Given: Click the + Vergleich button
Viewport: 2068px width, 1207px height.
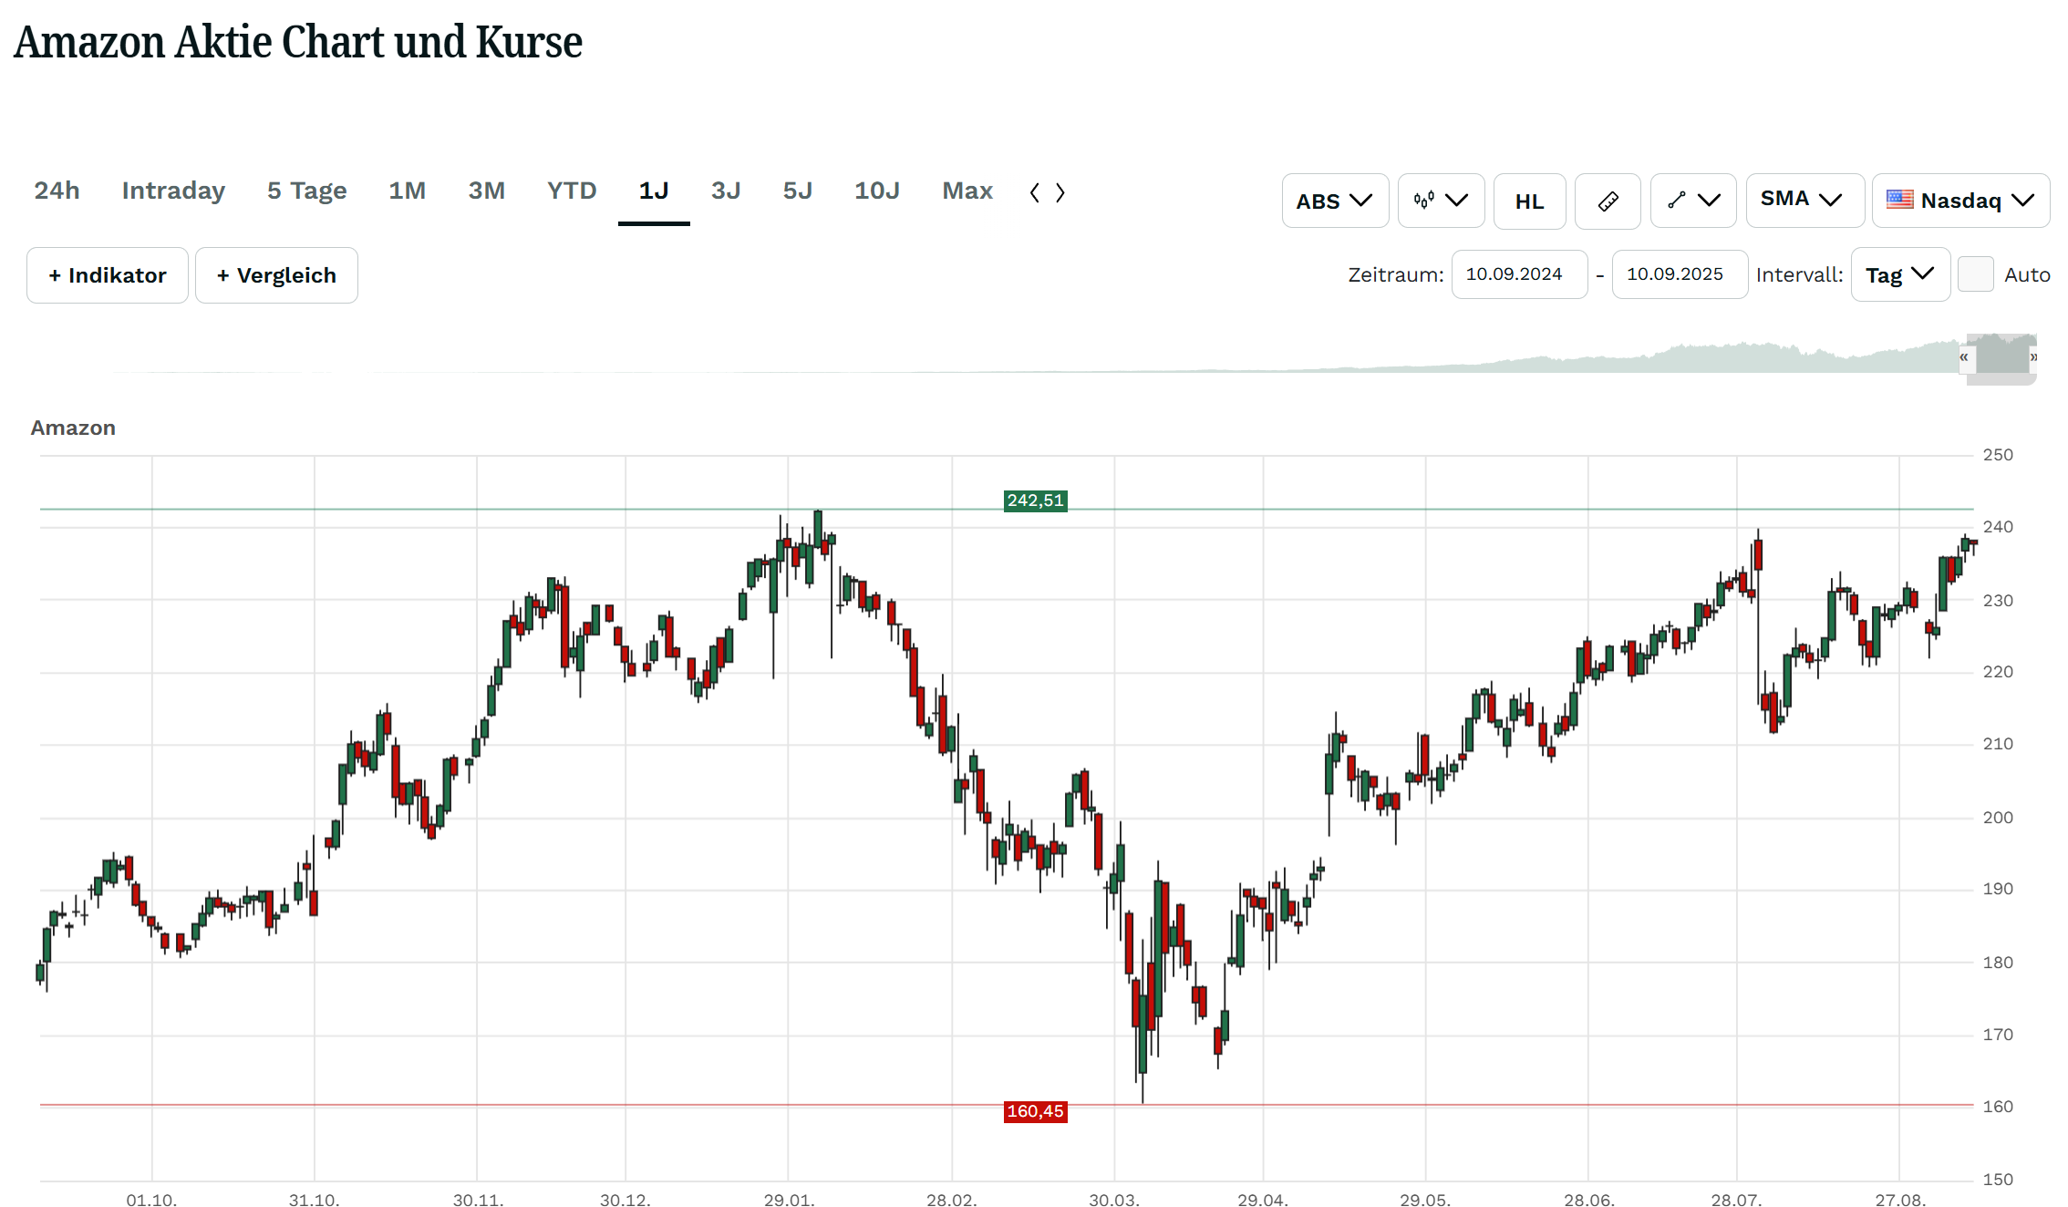Looking at the screenshot, I should [276, 275].
